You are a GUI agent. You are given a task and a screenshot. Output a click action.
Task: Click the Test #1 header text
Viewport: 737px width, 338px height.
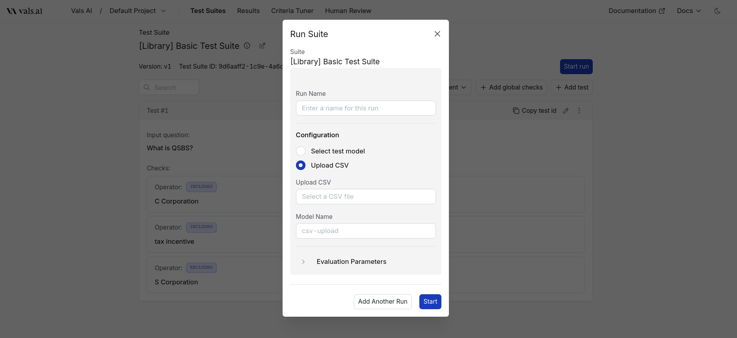[157, 111]
